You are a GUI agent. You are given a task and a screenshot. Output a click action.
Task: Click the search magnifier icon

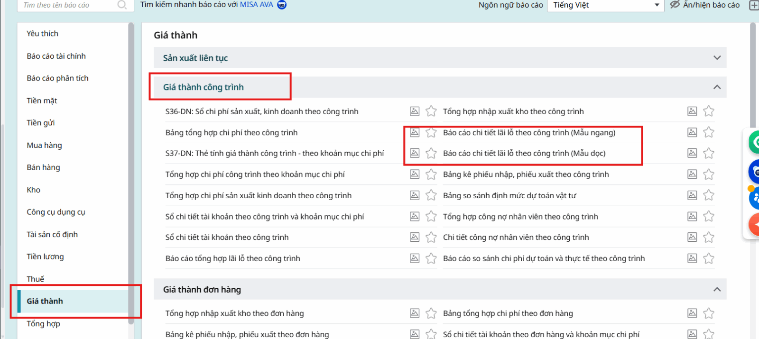122,5
